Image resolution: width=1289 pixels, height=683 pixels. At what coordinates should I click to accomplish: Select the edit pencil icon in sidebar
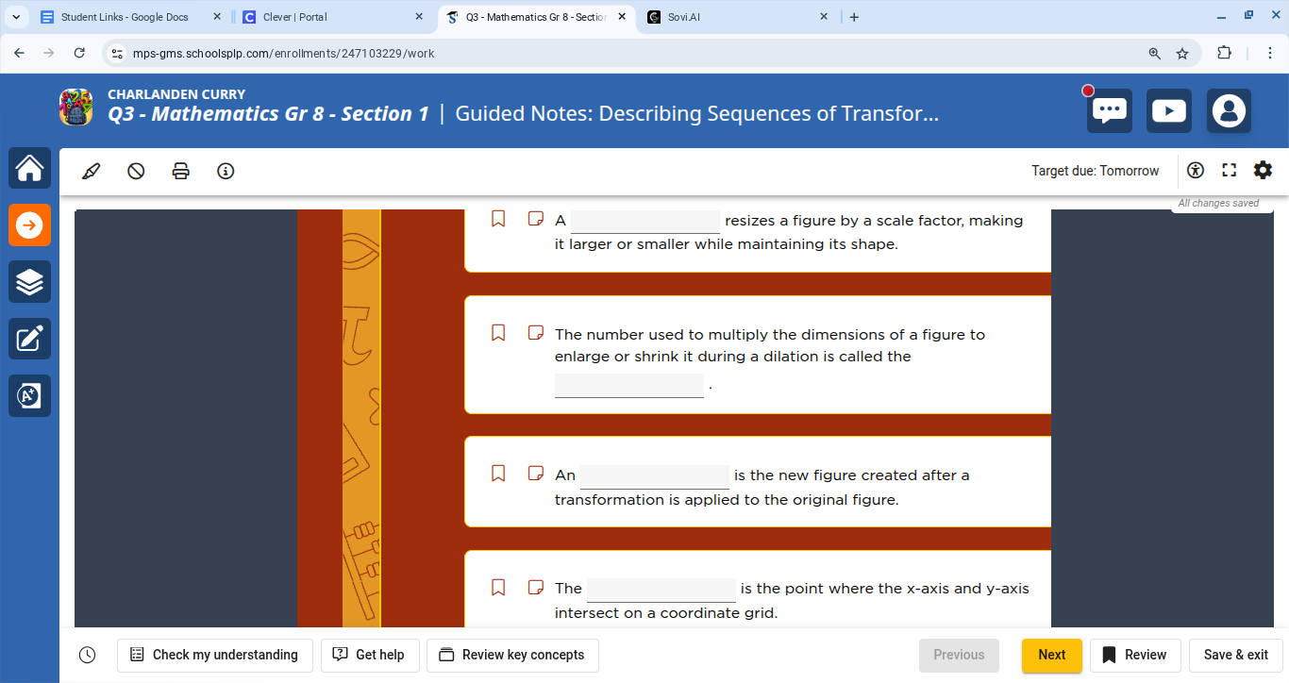(29, 339)
